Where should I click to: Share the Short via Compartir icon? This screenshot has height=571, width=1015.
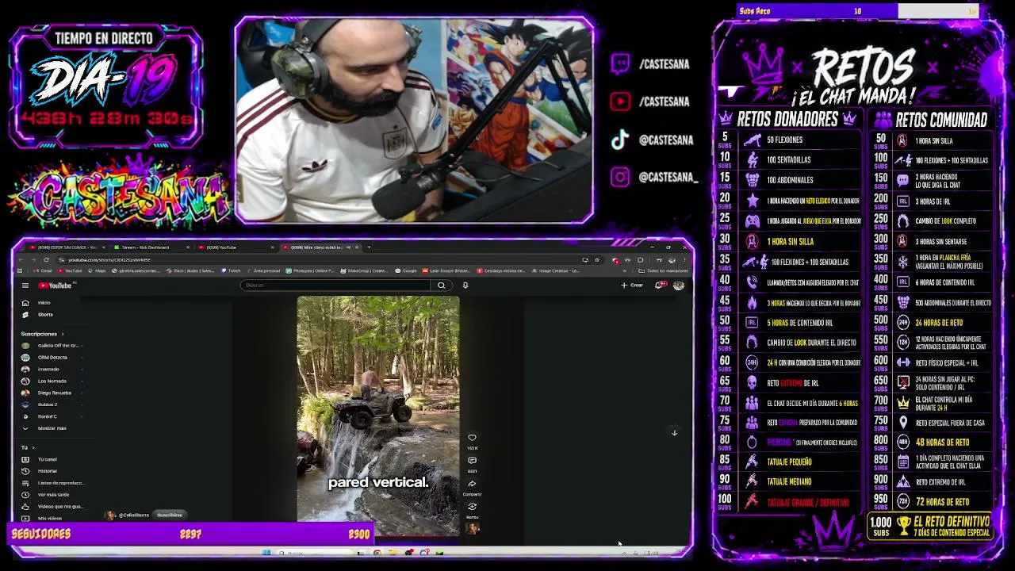tap(472, 484)
